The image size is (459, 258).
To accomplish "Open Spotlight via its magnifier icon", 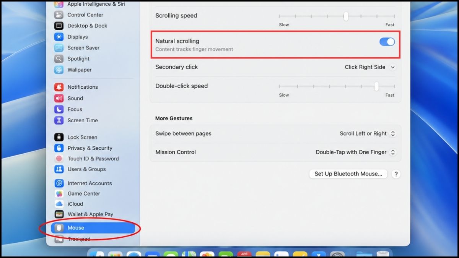I will point(59,59).
